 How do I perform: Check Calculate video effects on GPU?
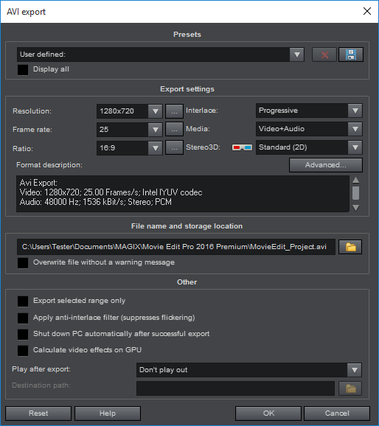coord(23,351)
